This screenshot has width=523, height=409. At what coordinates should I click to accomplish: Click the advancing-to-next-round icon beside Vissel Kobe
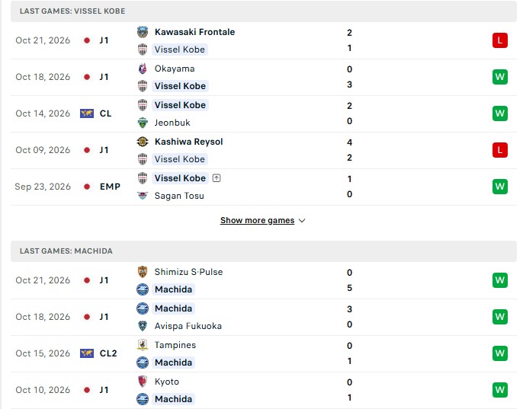click(x=217, y=178)
